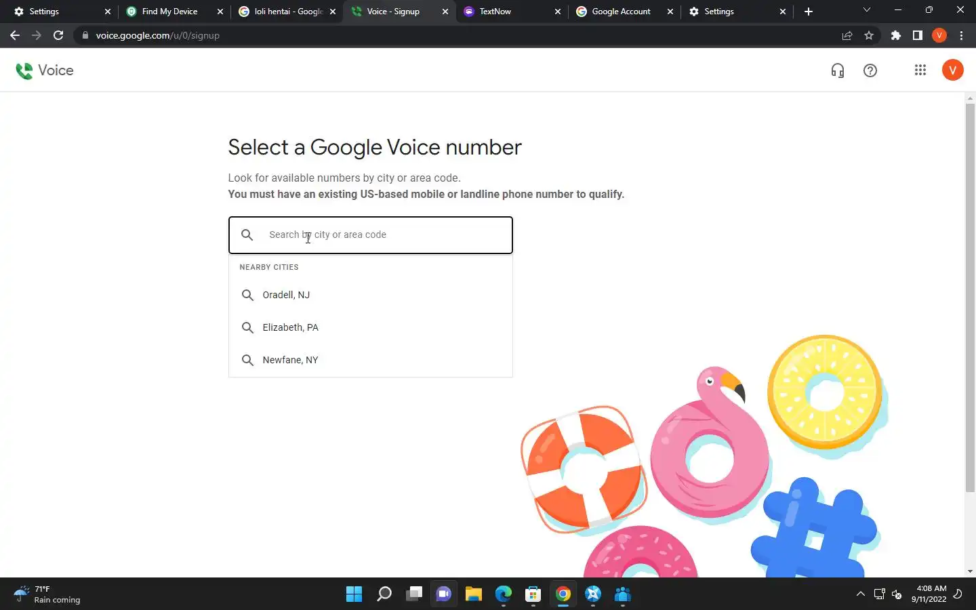
Task: Switch to the last Settings tab
Action: [x=737, y=12]
